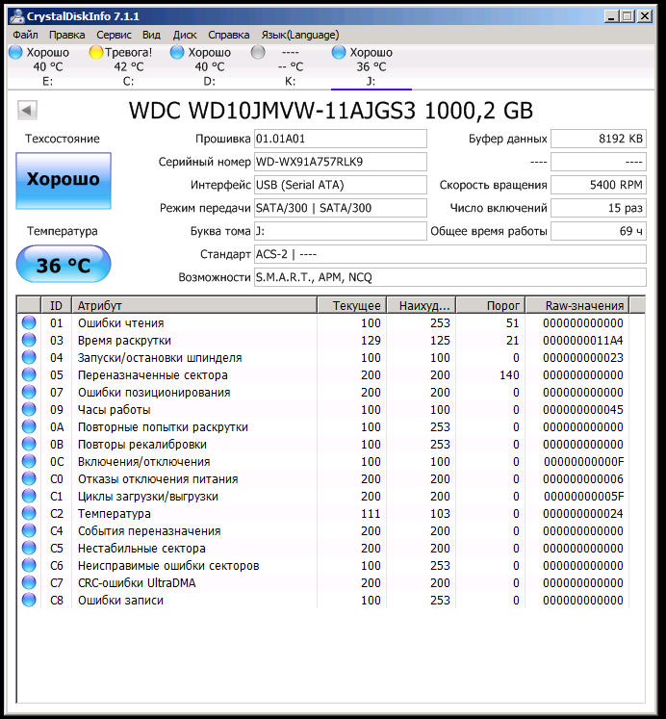Select the CRC-ошибки UltraDMA attribute name
666x719 pixels.
(137, 583)
